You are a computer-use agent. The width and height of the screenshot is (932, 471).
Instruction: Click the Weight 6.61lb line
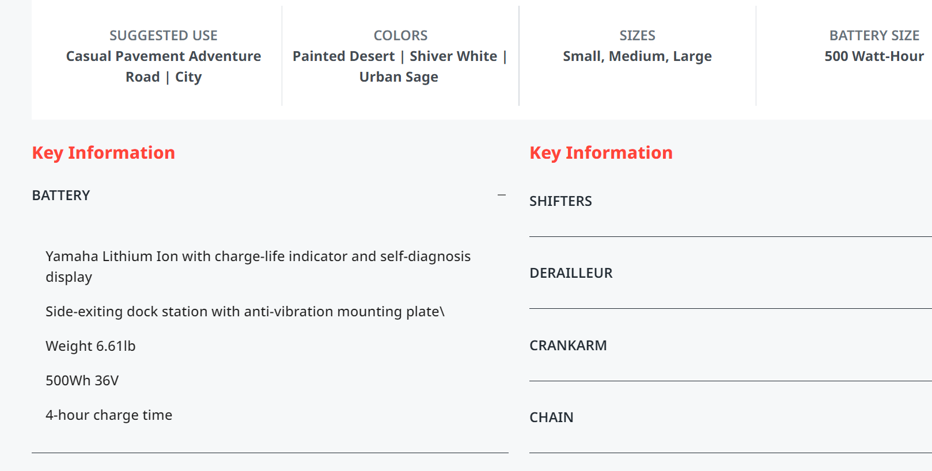90,346
